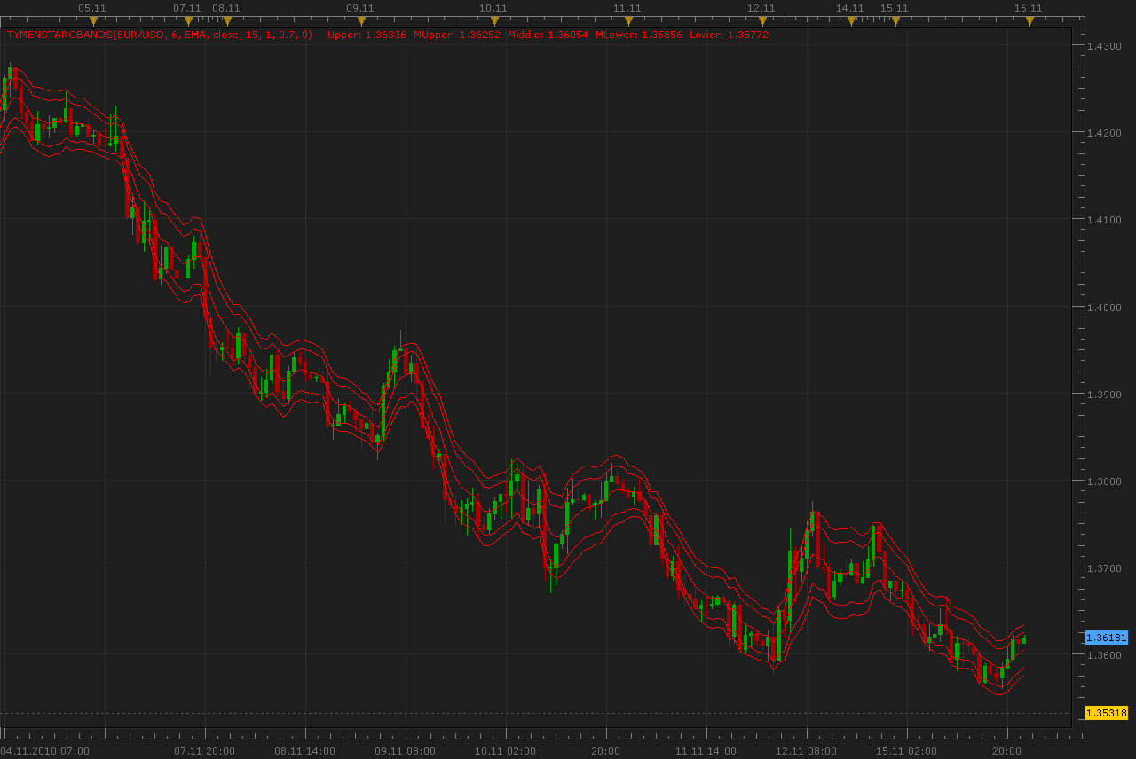Select the 12.11 day marker triangle
Image resolution: width=1136 pixels, height=759 pixels.
[x=762, y=21]
